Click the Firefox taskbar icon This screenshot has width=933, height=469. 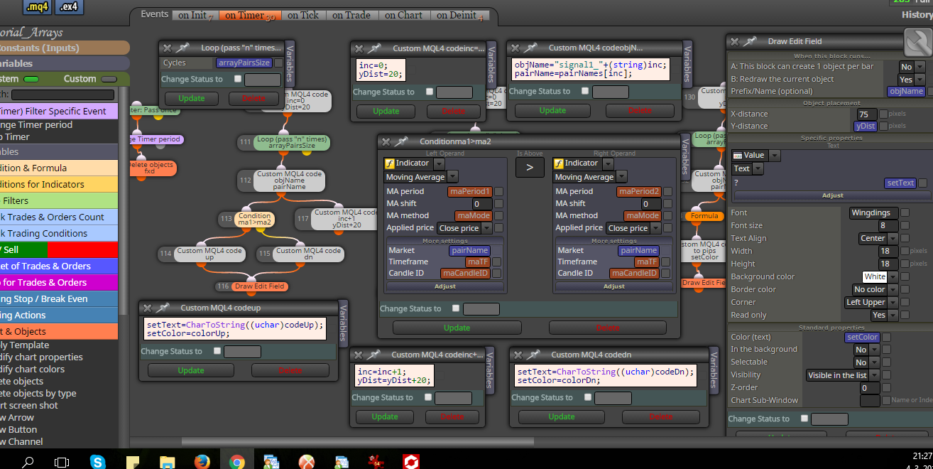[x=202, y=462]
